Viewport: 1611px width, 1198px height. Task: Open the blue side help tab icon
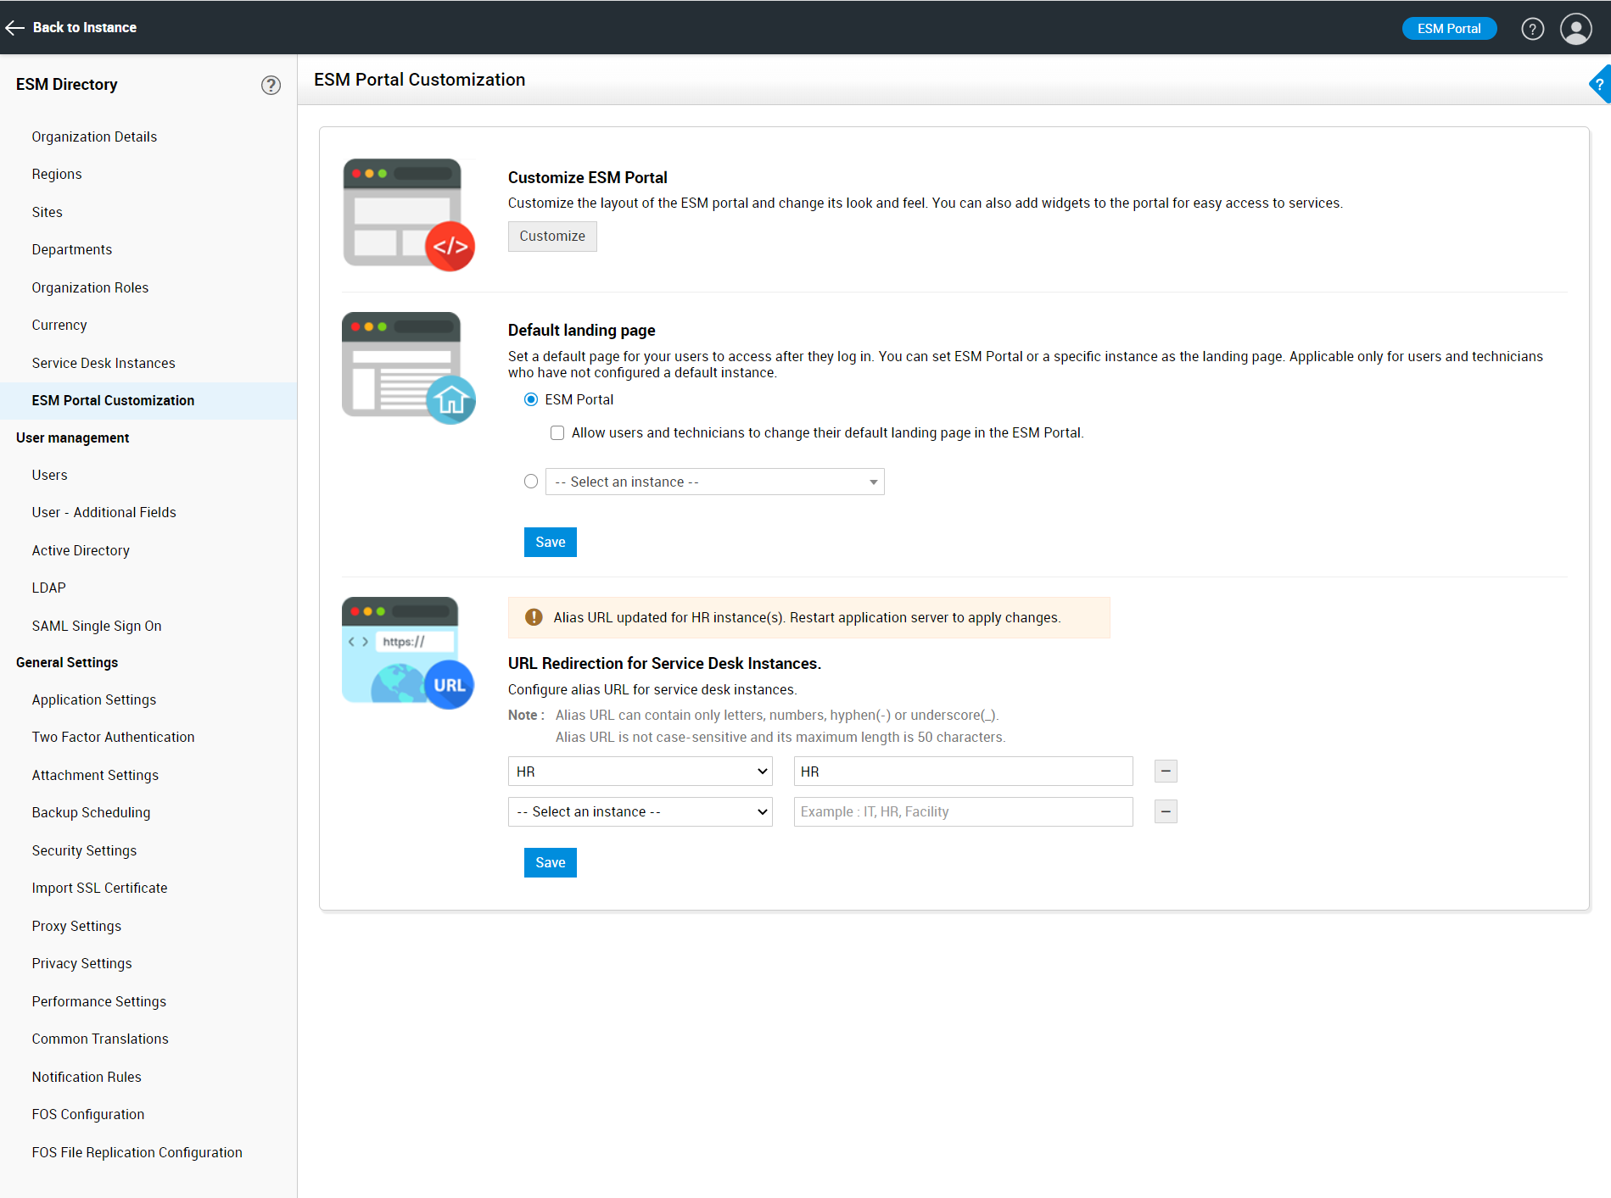coord(1600,84)
